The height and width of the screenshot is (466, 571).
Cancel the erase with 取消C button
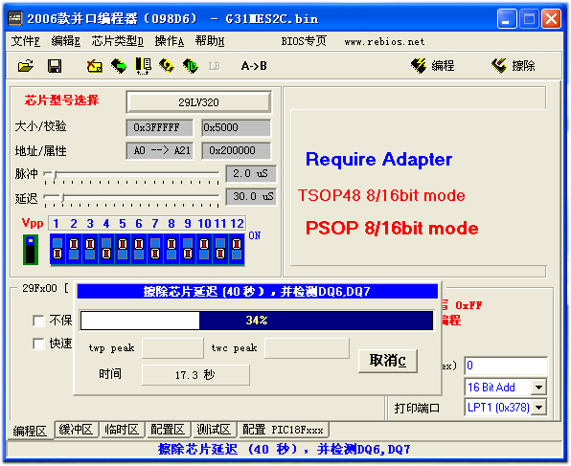(387, 361)
